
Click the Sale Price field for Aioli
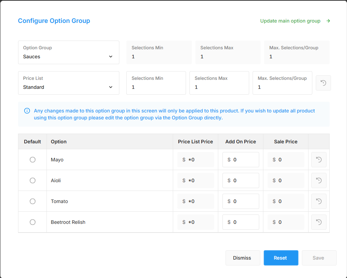286,180
